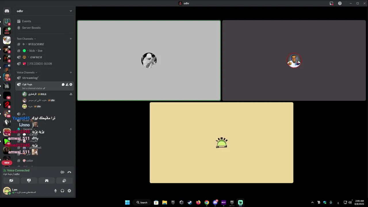Select the yellow participant video tile
Image resolution: width=368 pixels, height=207 pixels.
[x=221, y=143]
